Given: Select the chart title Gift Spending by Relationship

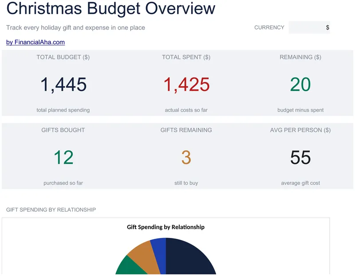Looking at the screenshot, I should [x=166, y=227].
